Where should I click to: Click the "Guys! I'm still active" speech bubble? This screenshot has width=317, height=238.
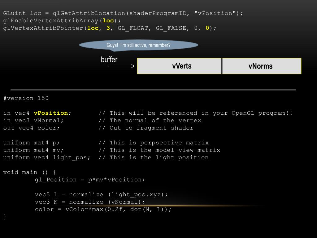[139, 45]
